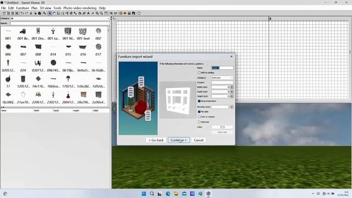Open File Explorer from the taskbar

(x=176, y=194)
